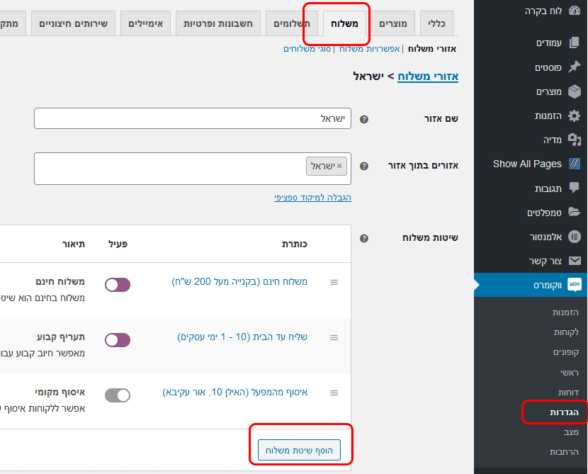This screenshot has width=588, height=474.
Task: Click help icon beside שם אזור
Action: pyautogui.click(x=363, y=119)
